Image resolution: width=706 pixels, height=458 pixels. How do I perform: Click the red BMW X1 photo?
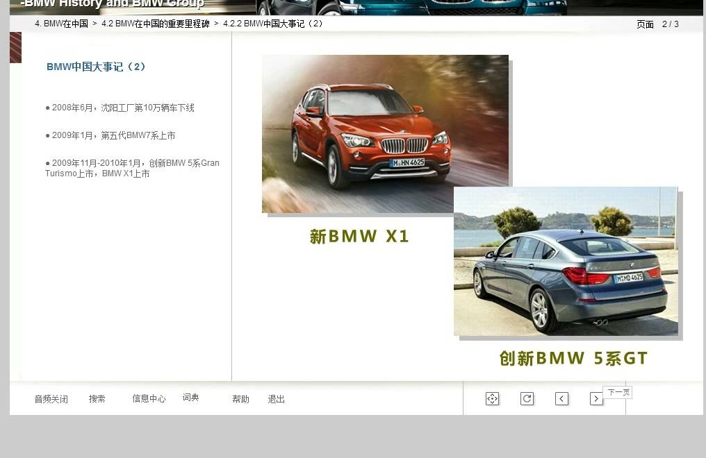(x=385, y=134)
